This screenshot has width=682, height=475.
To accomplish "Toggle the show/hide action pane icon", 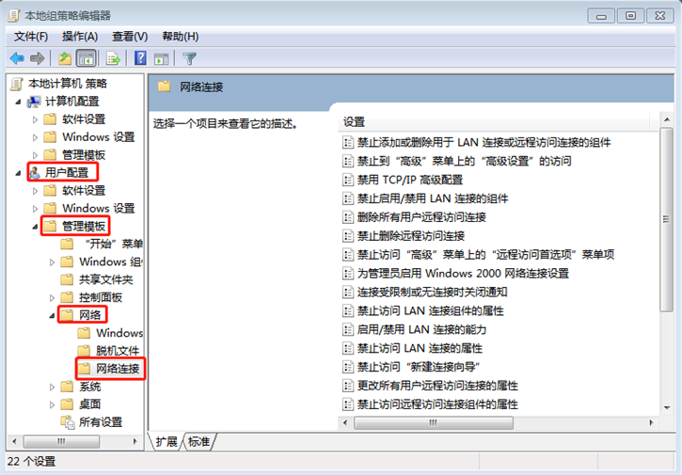I will pos(161,58).
